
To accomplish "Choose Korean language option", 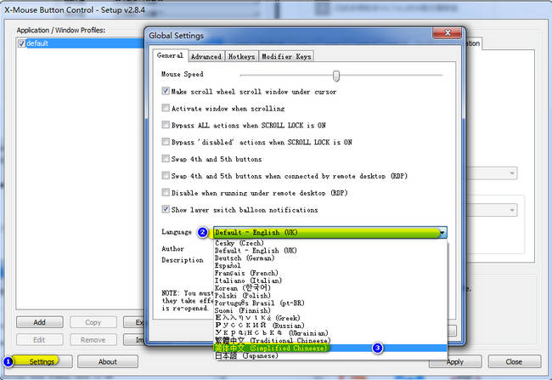I will click(330, 288).
